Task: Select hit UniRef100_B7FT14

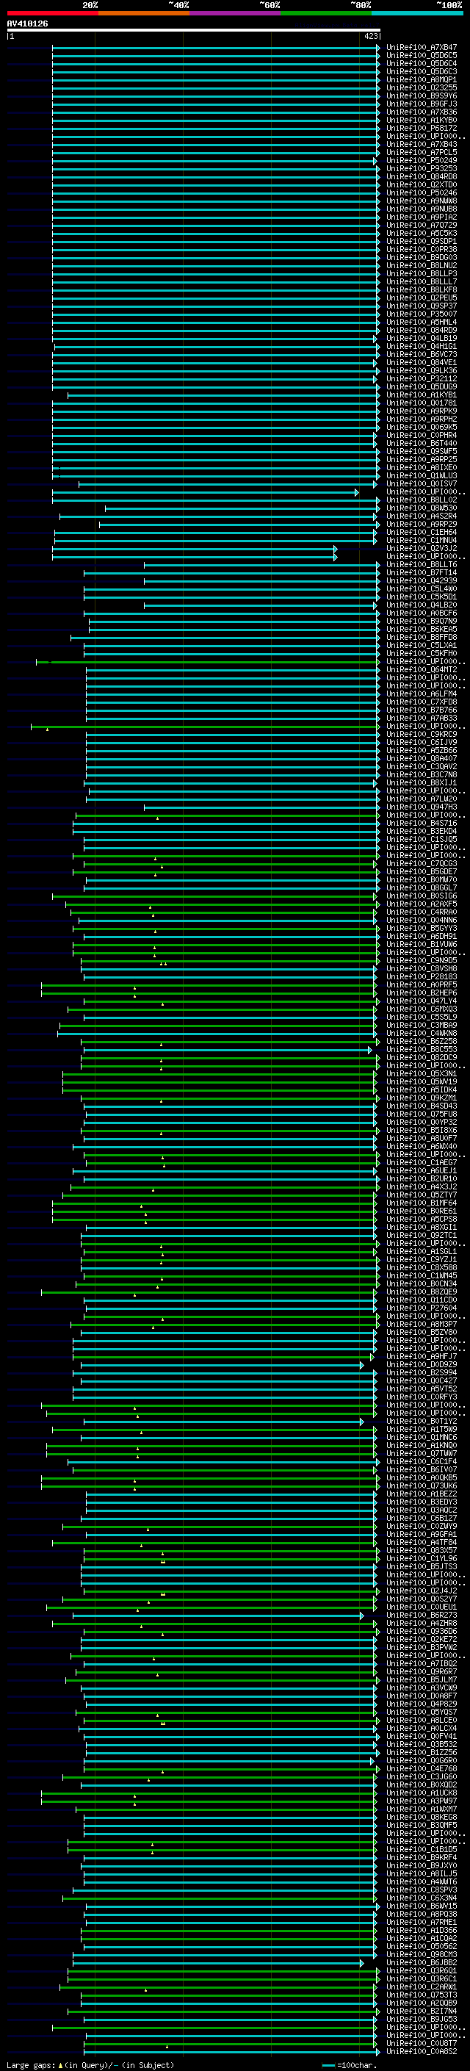Action: (x=422, y=572)
